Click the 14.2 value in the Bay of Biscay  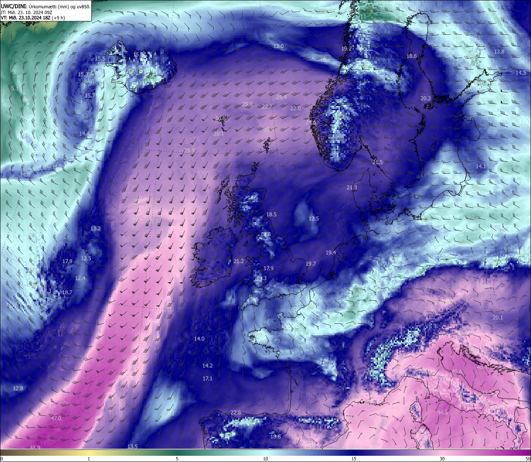(x=207, y=366)
